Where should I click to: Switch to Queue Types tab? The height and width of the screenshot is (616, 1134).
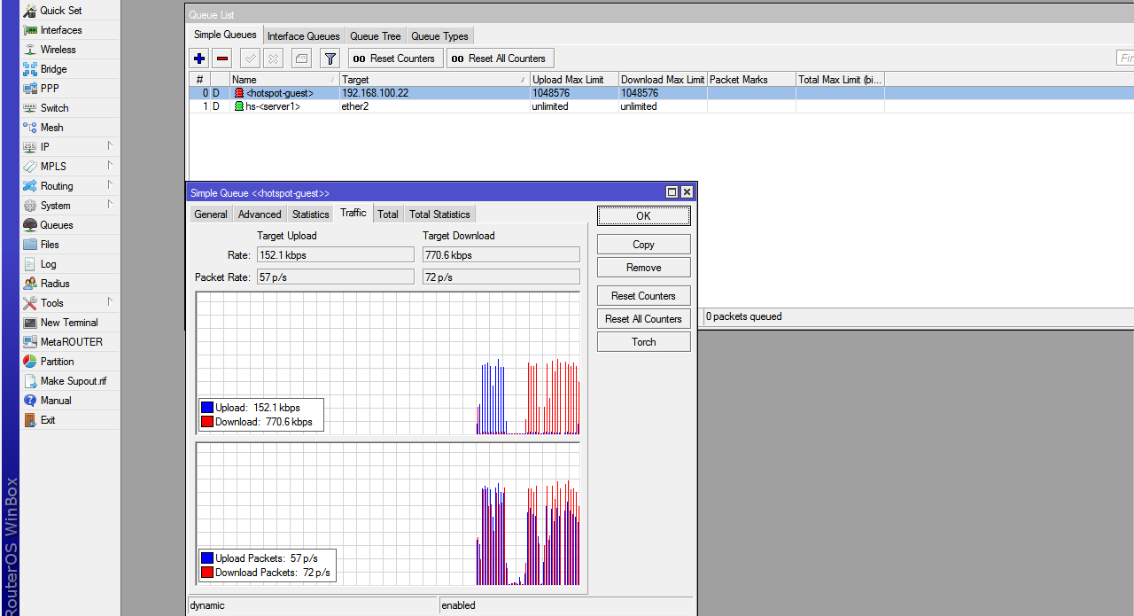pos(439,36)
